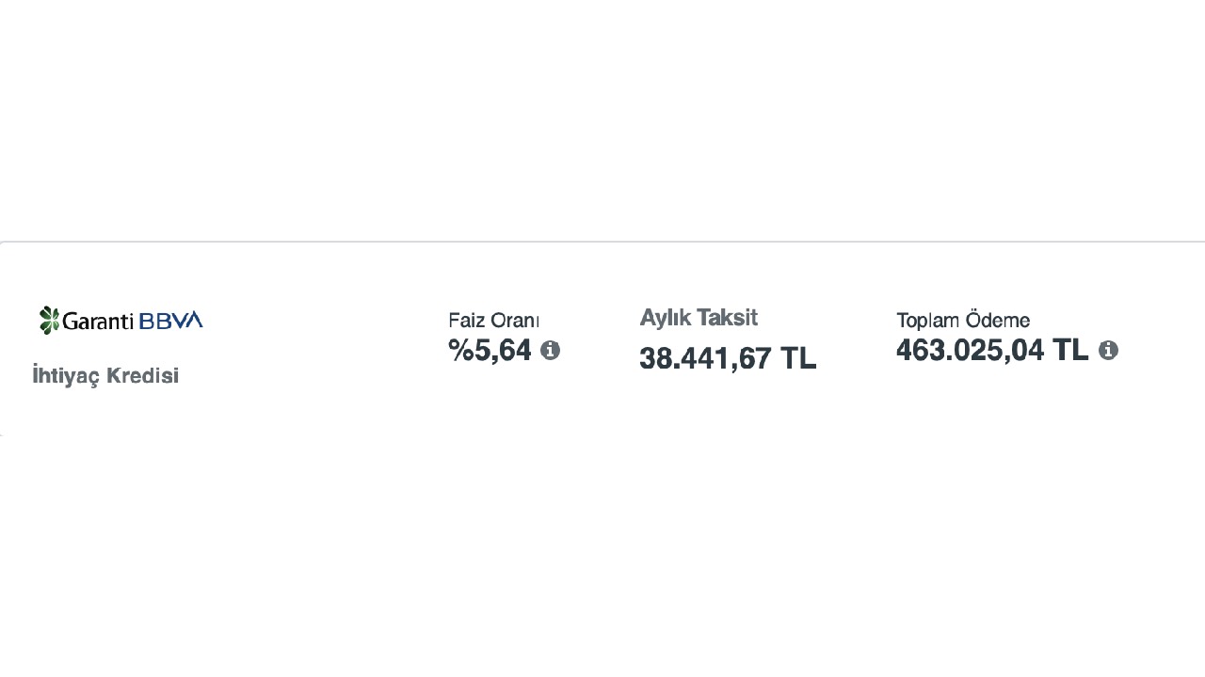Click the word Ödeme in Toplam Ödeme
1205x677 pixels.
(998, 321)
